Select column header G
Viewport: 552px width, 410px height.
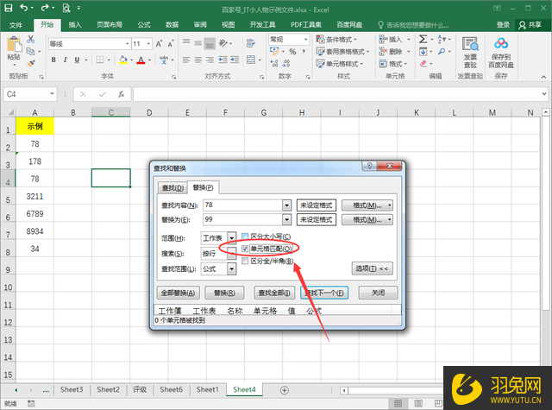point(263,113)
